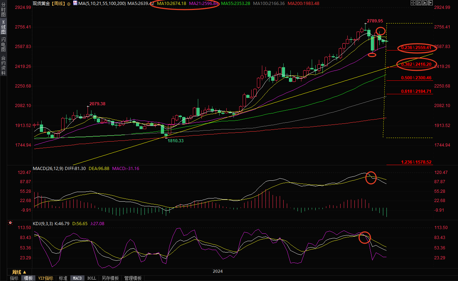
Task: Click the 2789.95 high price label
Action: pos(375,21)
